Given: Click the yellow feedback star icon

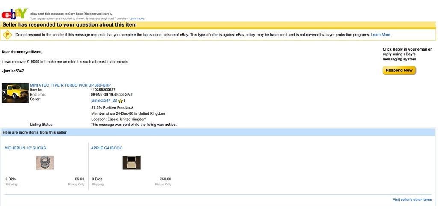Looking at the screenshot, I should pyautogui.click(x=121, y=101).
